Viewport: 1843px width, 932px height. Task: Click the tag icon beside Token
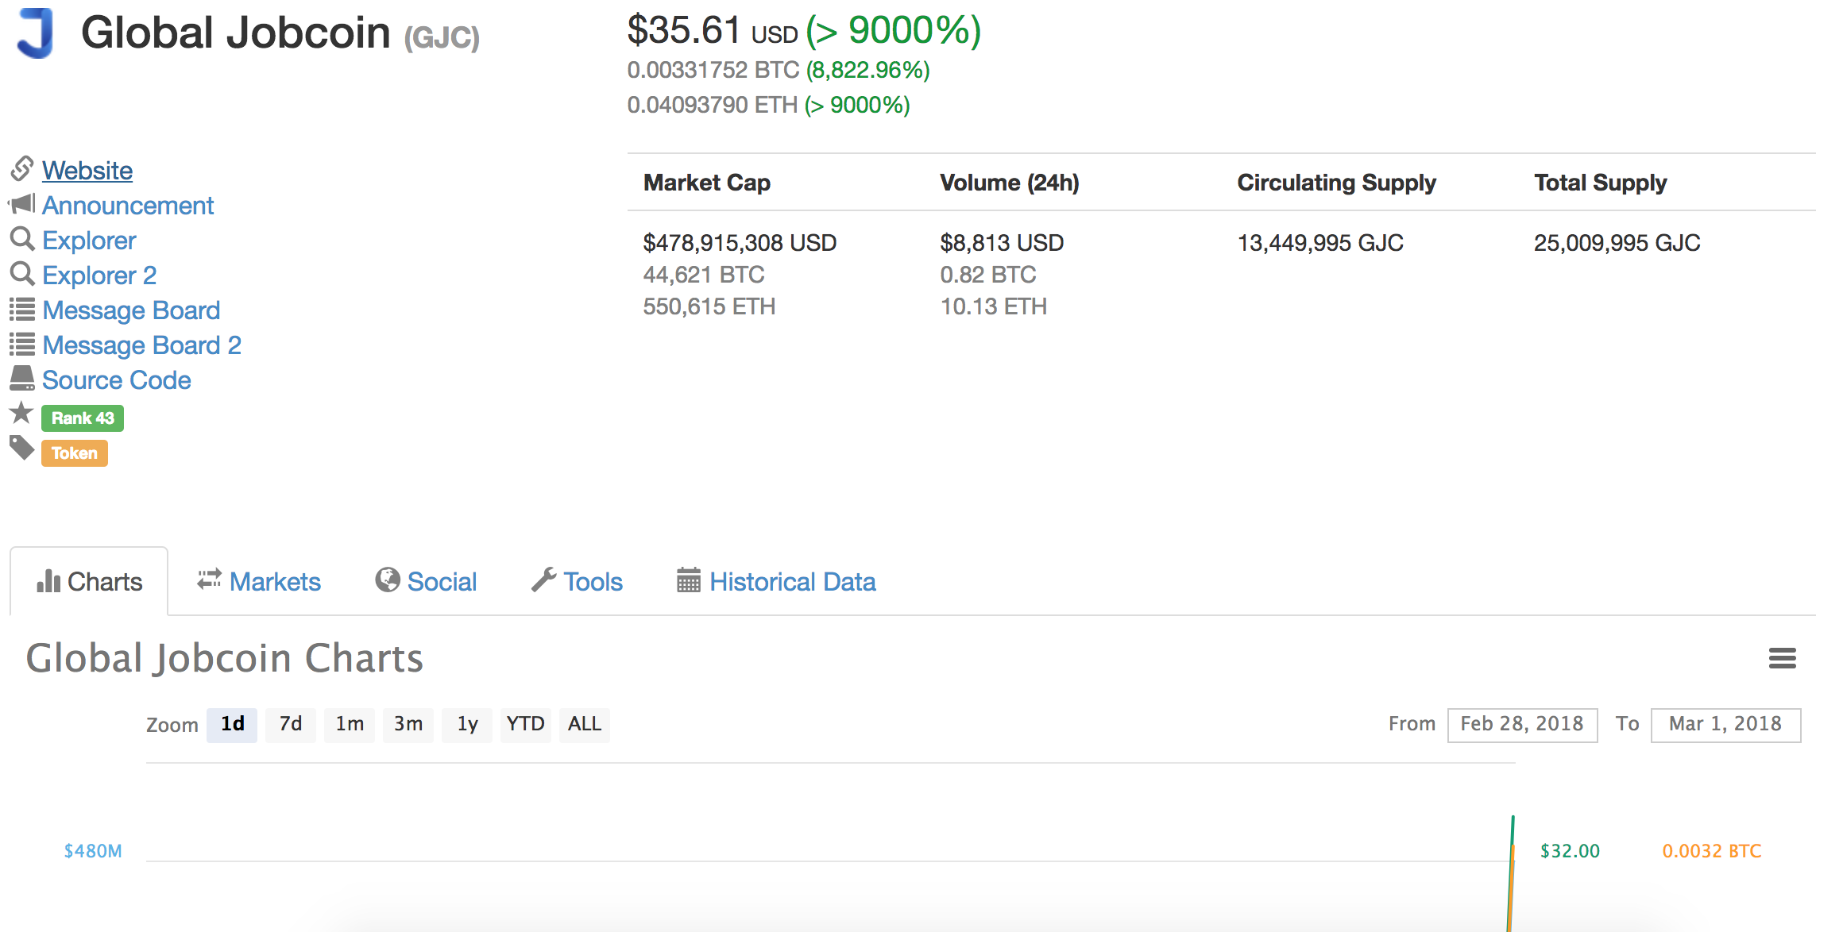click(x=21, y=449)
